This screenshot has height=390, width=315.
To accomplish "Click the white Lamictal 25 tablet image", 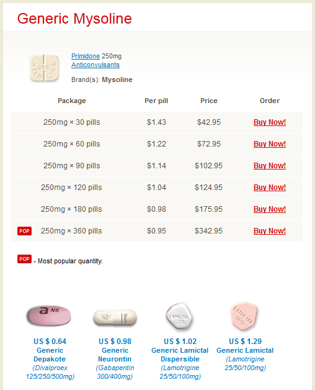I will pos(180,316).
